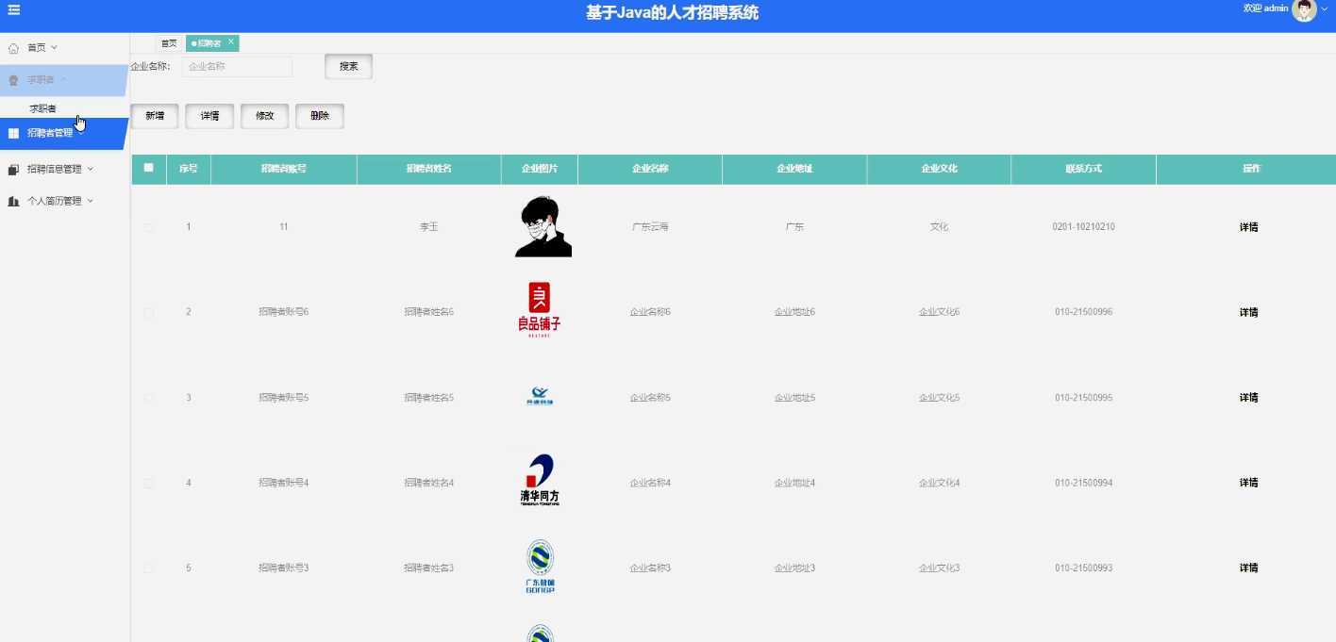
Task: Click the grid icon beside 招聘者管理
Action: point(13,133)
